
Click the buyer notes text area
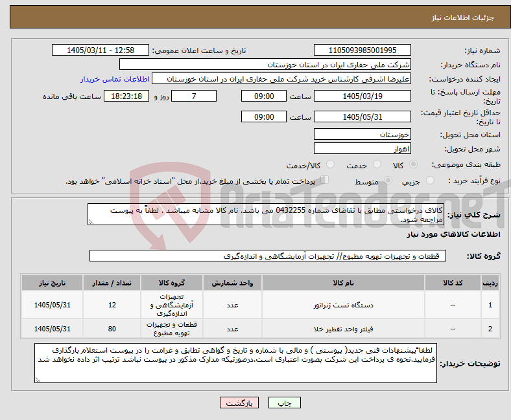point(235,363)
